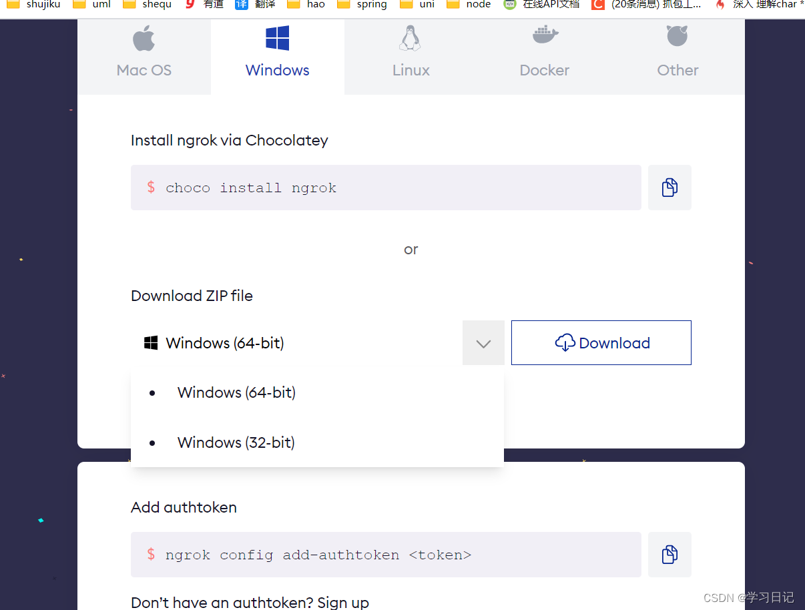Copy the add-authtoken command
This screenshot has height=610, width=805.
click(x=669, y=555)
